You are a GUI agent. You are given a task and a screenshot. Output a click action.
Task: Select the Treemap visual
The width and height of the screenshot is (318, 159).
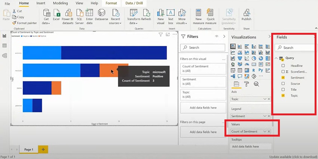[268, 59]
